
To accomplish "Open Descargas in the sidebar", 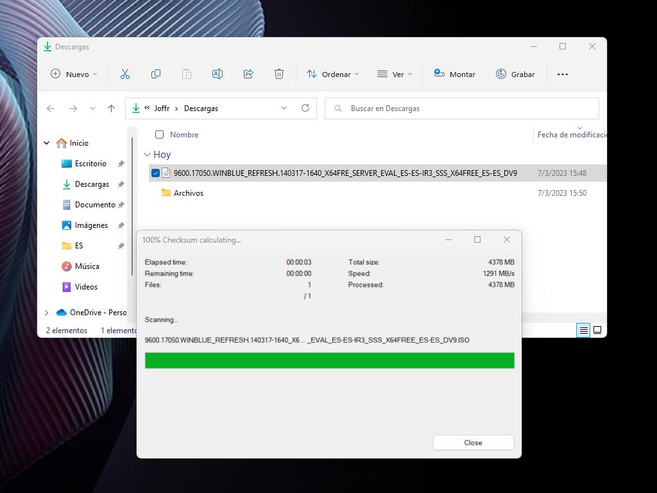I will [92, 184].
